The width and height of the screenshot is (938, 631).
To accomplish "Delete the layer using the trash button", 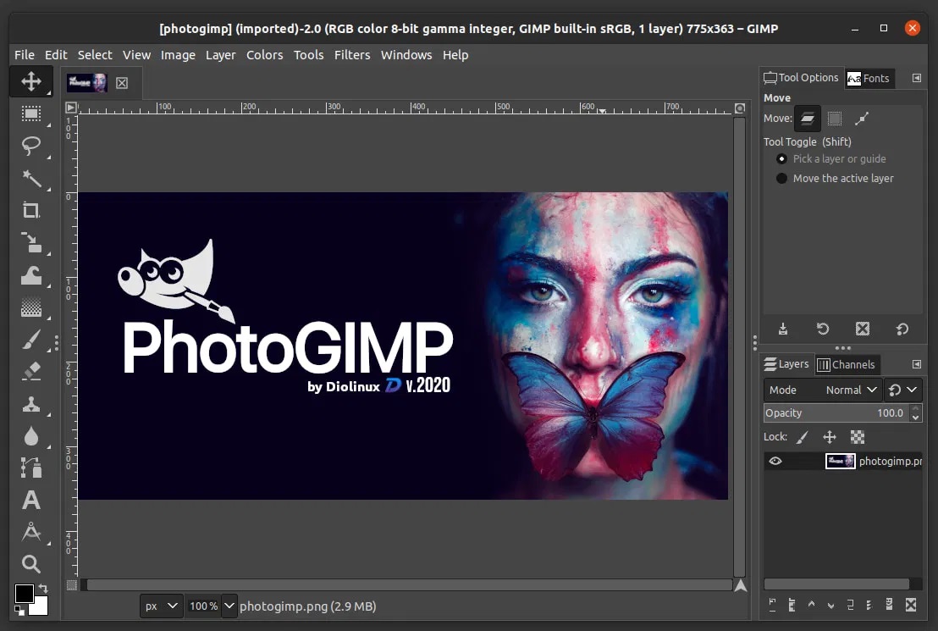I will (910, 605).
